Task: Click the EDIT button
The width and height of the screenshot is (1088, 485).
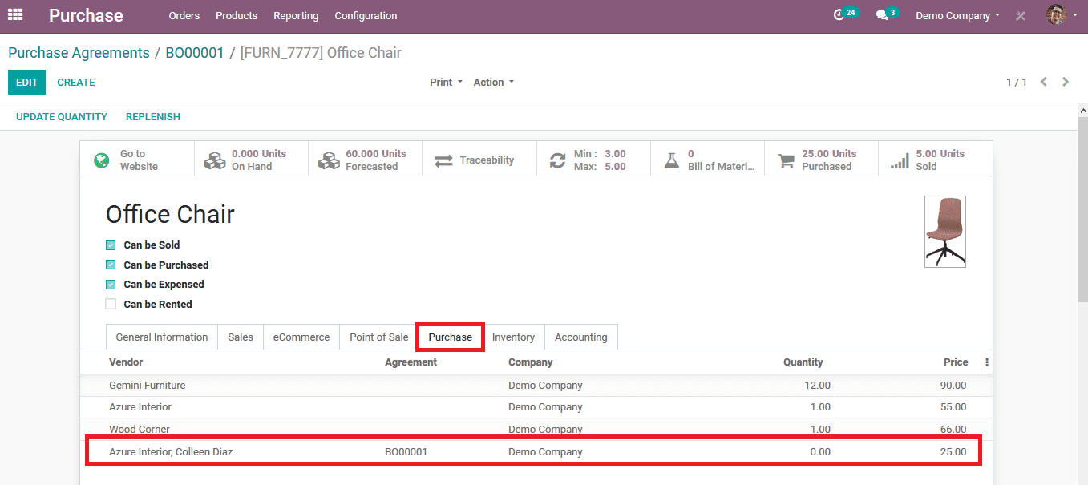Action: click(26, 82)
